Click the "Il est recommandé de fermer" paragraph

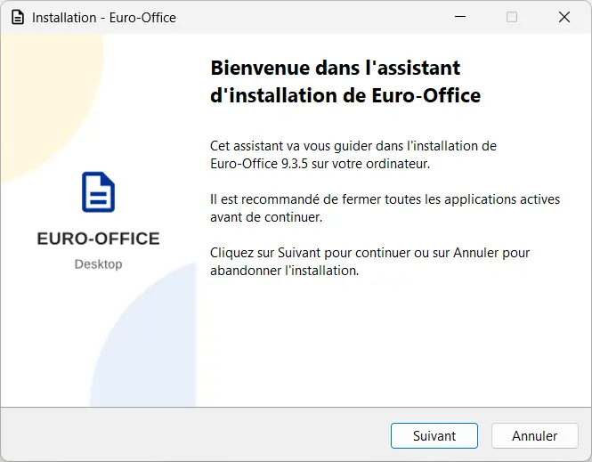[x=385, y=208]
